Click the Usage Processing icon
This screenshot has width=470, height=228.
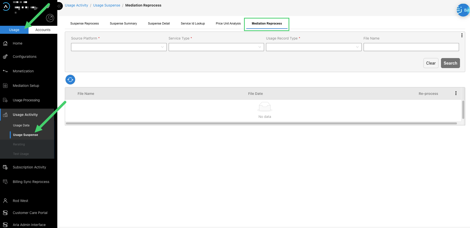(5, 100)
